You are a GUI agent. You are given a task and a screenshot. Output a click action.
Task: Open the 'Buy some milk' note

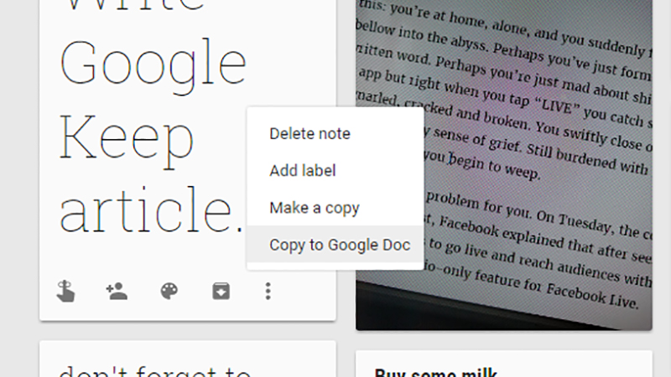tap(504, 364)
